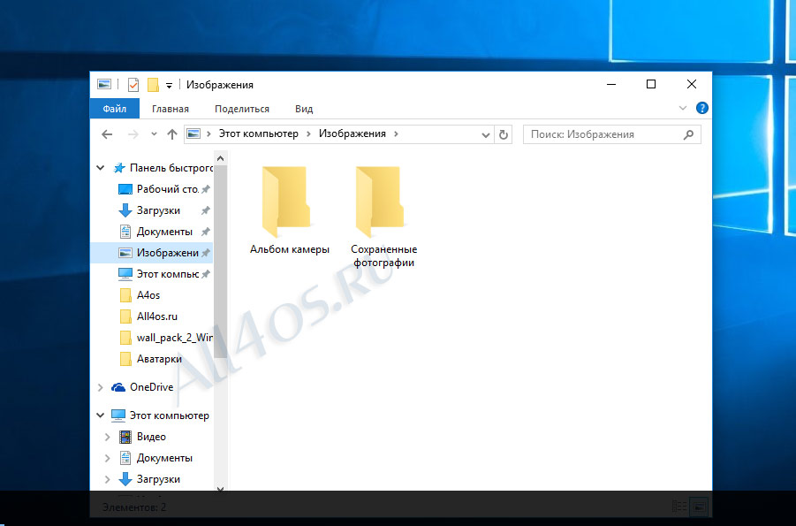The width and height of the screenshot is (796, 526).
Task: Open the Аватарки folder in sidebar
Action: pyautogui.click(x=151, y=359)
